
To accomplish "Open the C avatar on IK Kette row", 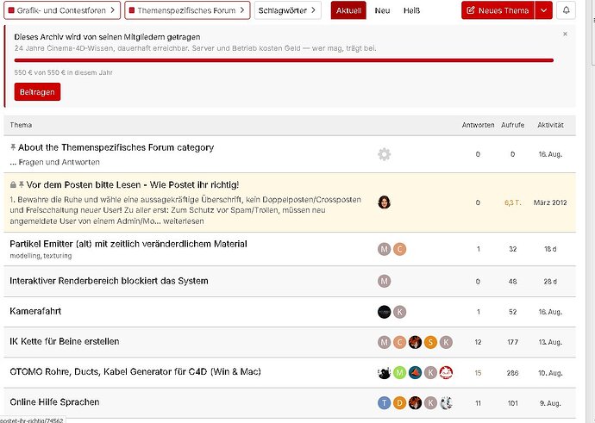I will pyautogui.click(x=399, y=342).
